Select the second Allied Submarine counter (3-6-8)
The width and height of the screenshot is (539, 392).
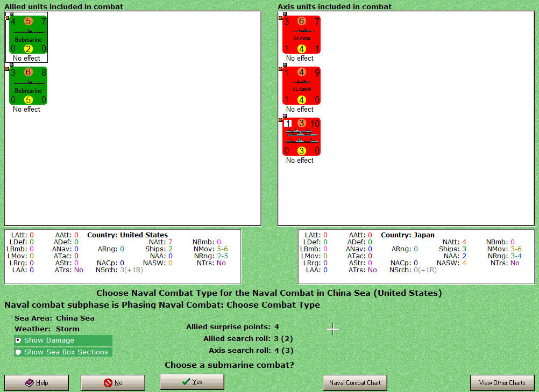tap(28, 86)
